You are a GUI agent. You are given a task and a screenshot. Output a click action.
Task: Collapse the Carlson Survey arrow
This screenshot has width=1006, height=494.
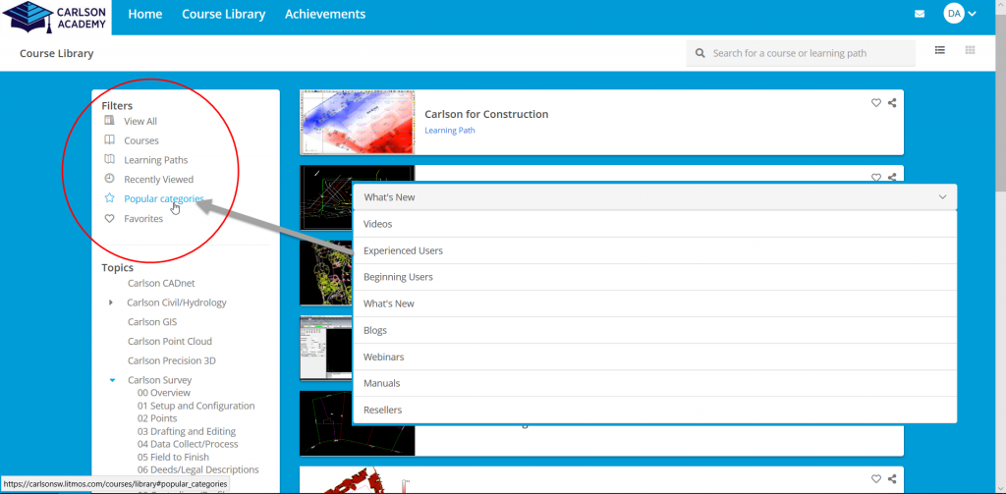pyautogui.click(x=112, y=380)
